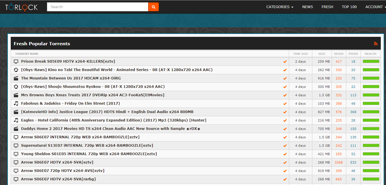Click the movie icon beside Justice League Hindi torrent
This screenshot has width=386, height=185.
pos(16,112)
